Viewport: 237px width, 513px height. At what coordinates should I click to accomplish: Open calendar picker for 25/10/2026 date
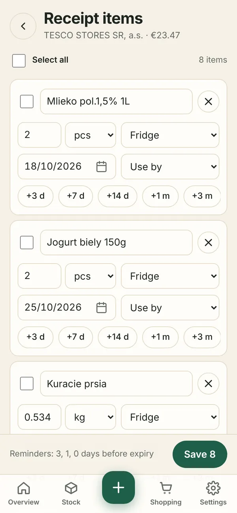pyautogui.click(x=102, y=307)
